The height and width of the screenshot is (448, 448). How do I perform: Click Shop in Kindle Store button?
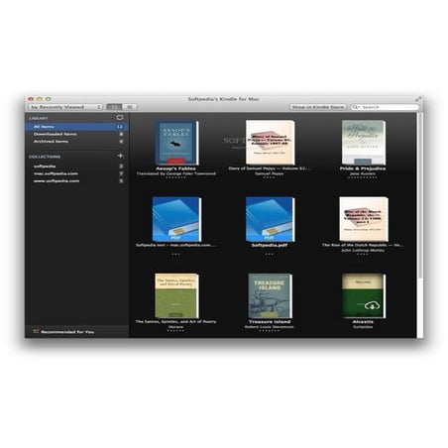[x=318, y=107]
